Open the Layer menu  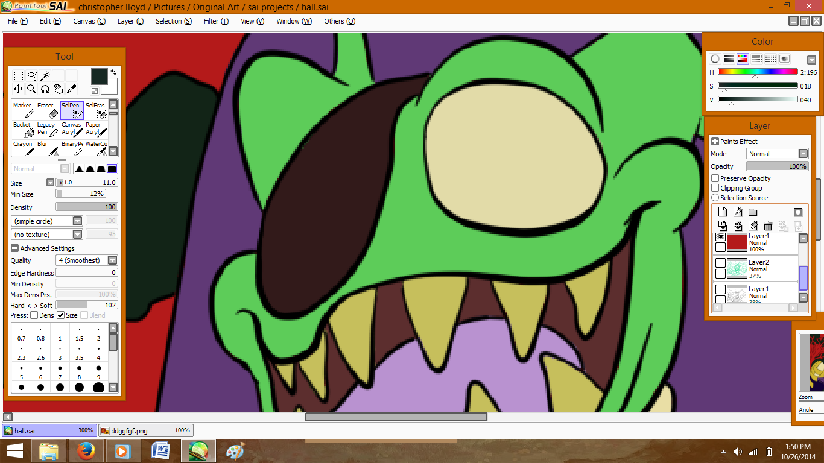tap(130, 21)
